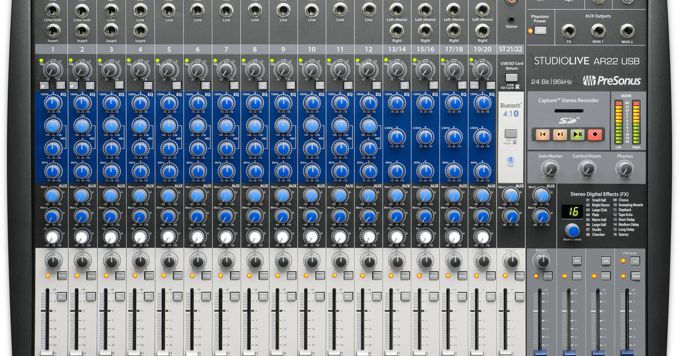Viewport: 679px width, 356px height.
Task: Click the '13/14' channel number label
Action: click(x=397, y=50)
